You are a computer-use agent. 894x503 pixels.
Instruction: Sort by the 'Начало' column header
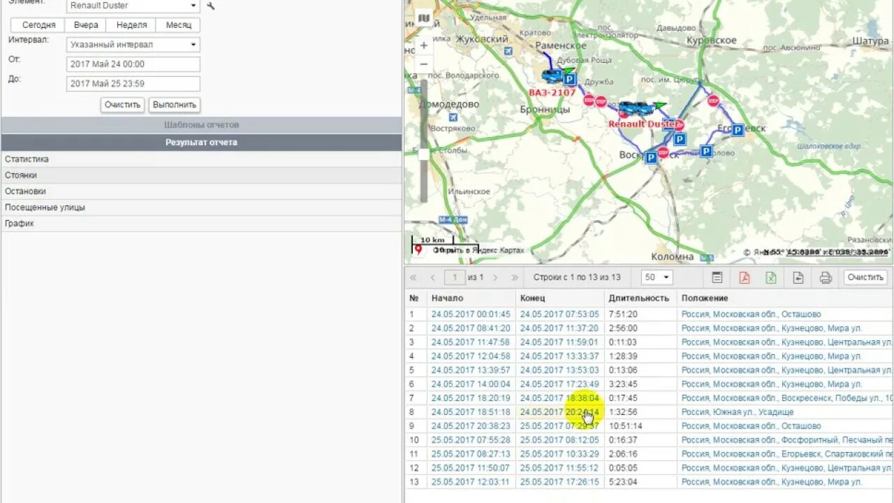(447, 298)
